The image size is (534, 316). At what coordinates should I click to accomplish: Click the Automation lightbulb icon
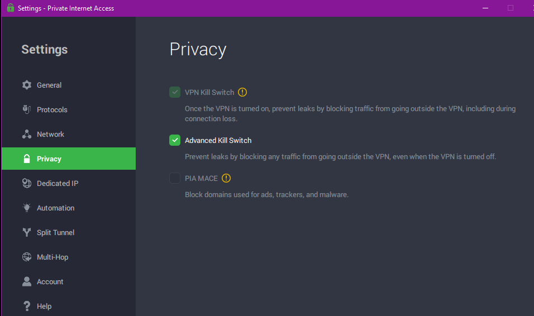(27, 208)
